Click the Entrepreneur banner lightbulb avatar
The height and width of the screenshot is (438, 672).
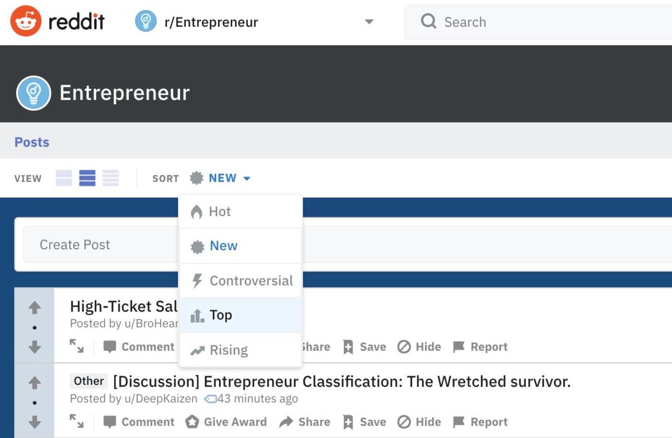coord(34,92)
